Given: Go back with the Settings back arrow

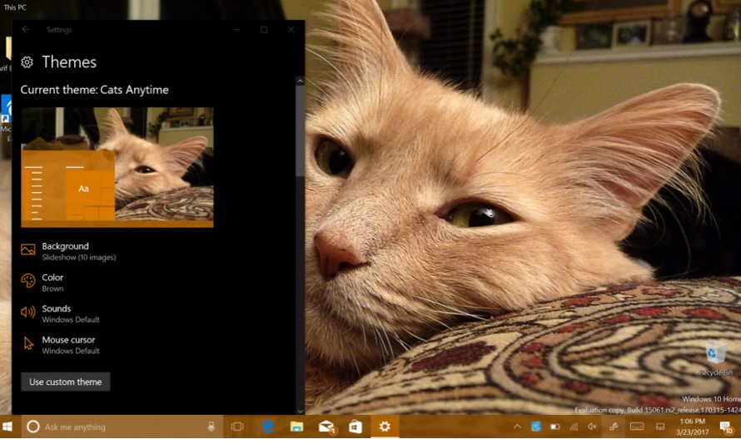Looking at the screenshot, I should click(x=26, y=30).
